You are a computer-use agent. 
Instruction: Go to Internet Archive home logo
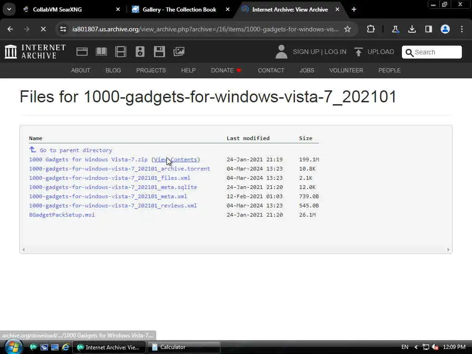click(35, 52)
